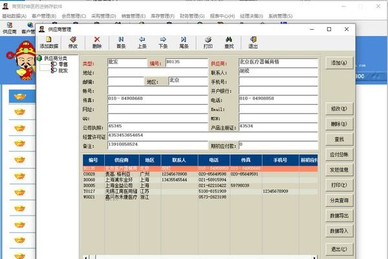Click the table scrollbar right arrow
The height and width of the screenshot is (259, 388).
[314, 257]
